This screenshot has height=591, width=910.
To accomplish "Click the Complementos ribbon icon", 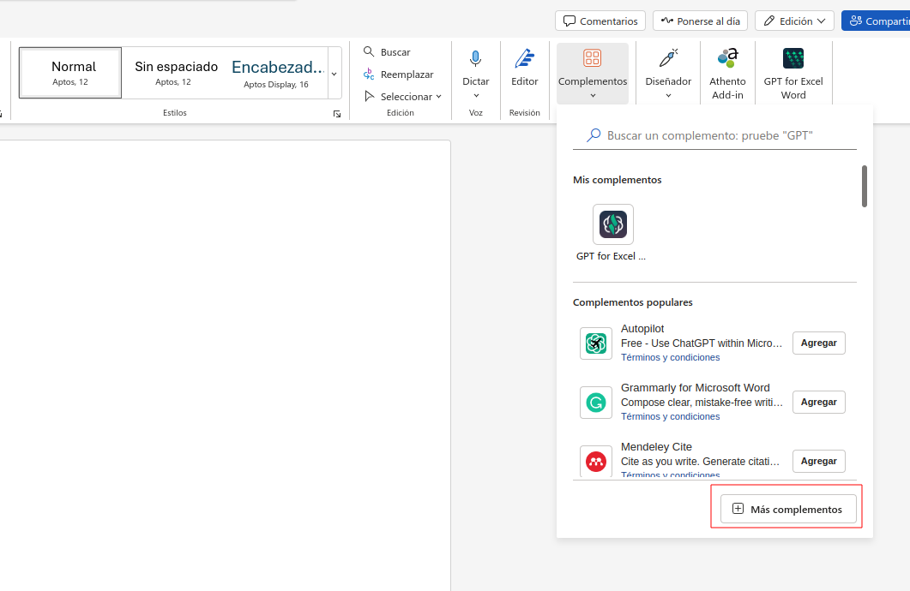I will pyautogui.click(x=592, y=59).
